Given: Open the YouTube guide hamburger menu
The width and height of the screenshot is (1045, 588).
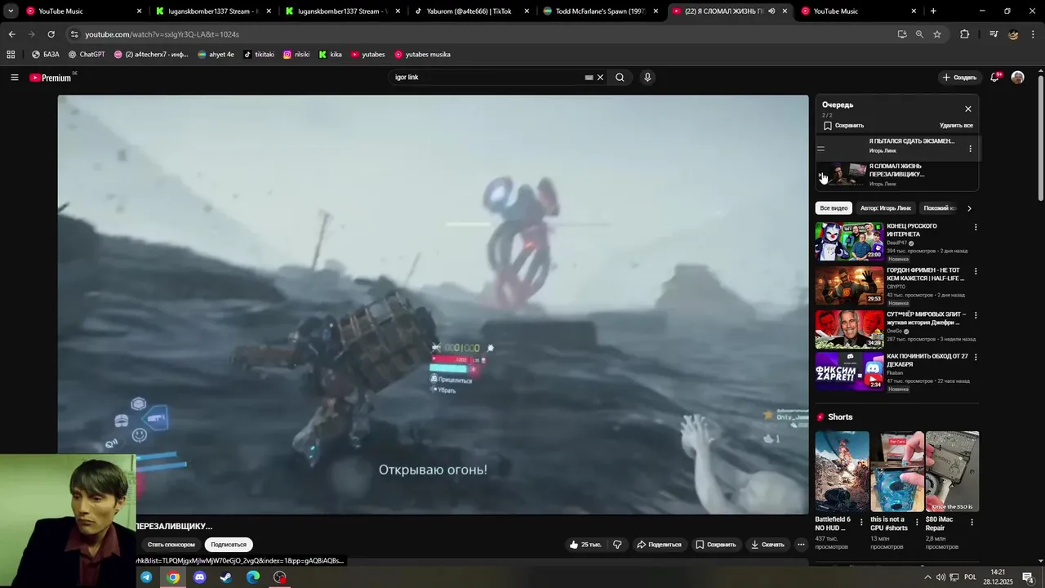Looking at the screenshot, I should click(x=14, y=78).
